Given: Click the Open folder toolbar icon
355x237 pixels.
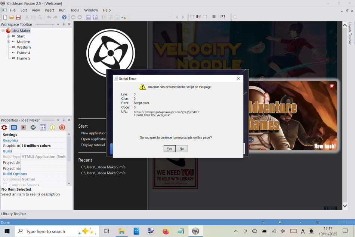Looking at the screenshot, I should (12, 17).
